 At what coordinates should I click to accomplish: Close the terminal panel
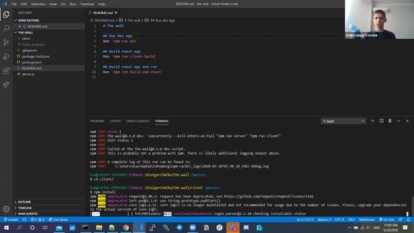pos(407,121)
